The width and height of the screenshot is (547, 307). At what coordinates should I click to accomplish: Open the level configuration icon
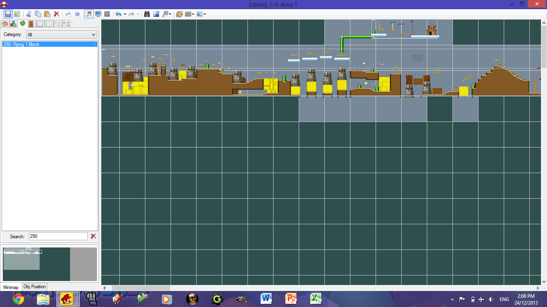point(17,14)
